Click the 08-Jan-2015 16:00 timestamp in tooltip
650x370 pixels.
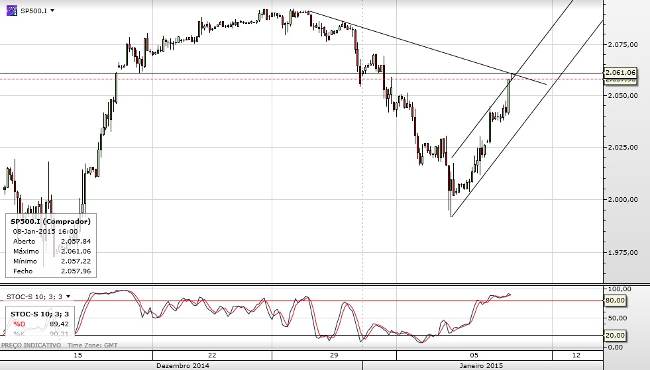(45, 231)
